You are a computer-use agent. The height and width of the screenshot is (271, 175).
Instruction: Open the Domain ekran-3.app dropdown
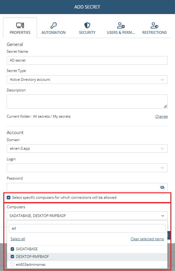[87, 148]
